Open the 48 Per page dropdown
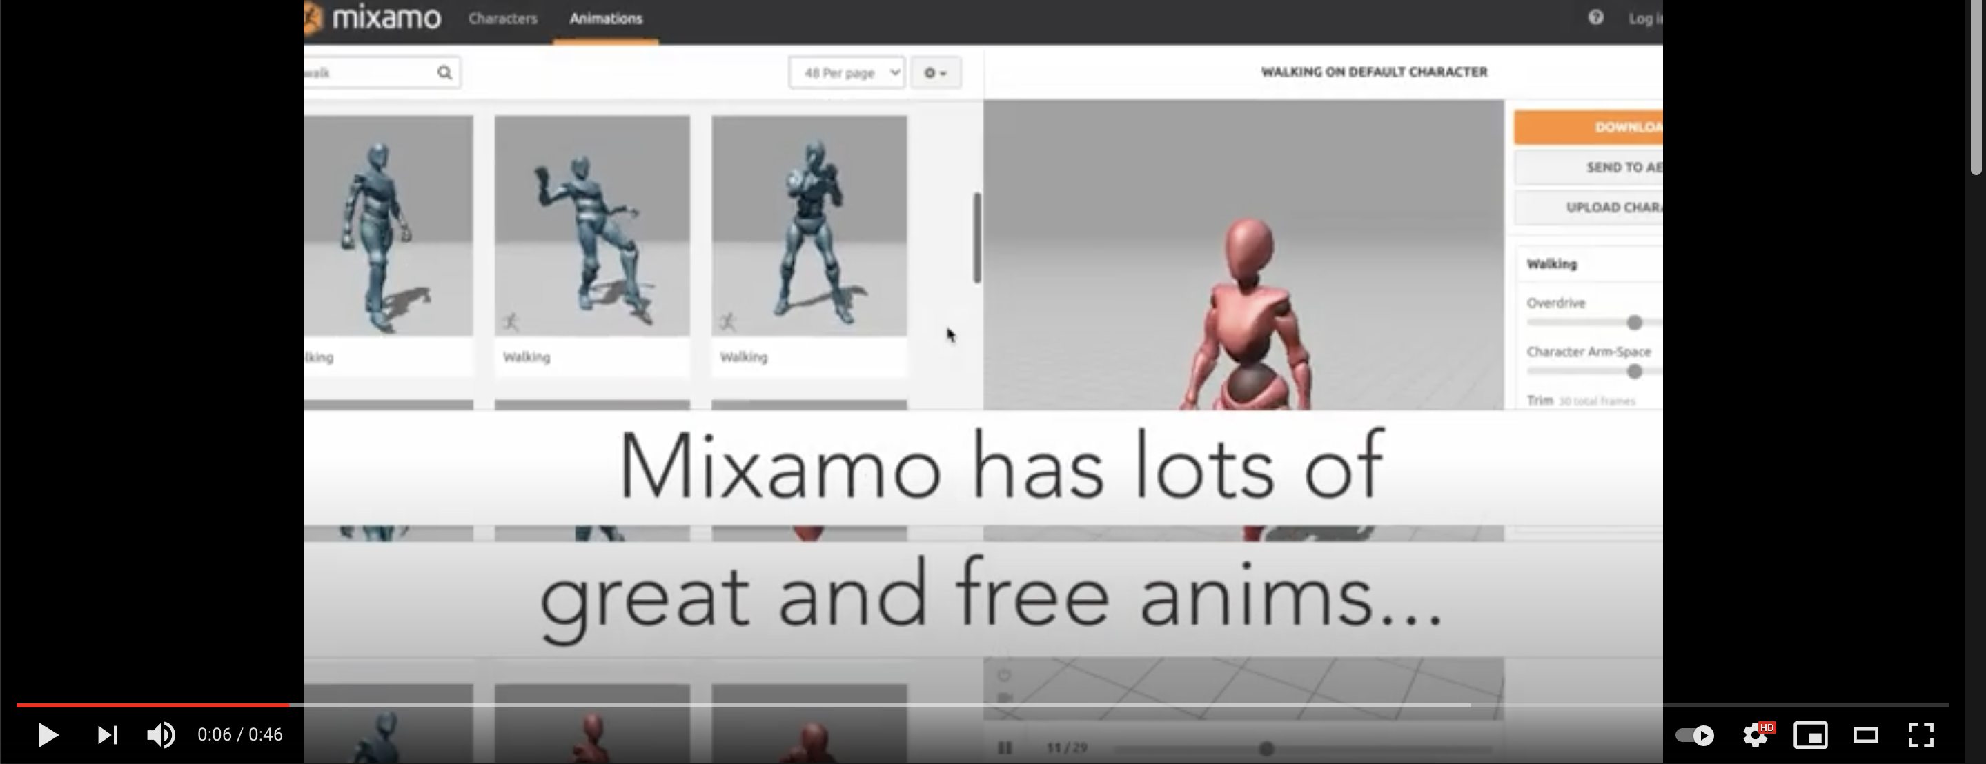The image size is (1986, 764). 847,72
